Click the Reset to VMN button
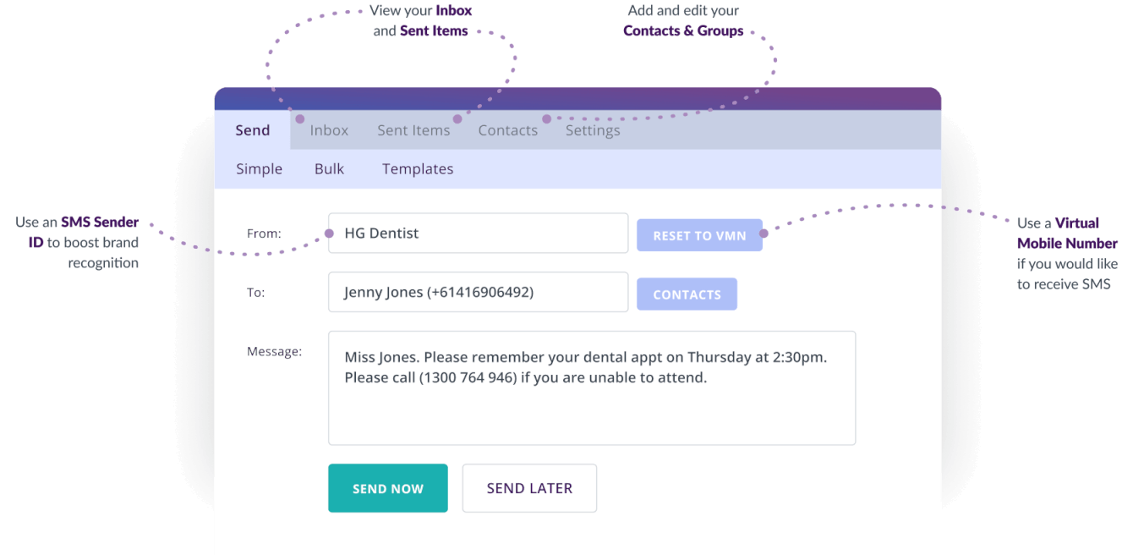Image resolution: width=1133 pixels, height=555 pixels. pos(699,235)
